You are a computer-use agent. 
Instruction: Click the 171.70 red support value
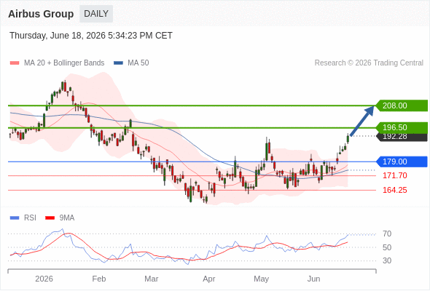(x=394, y=175)
